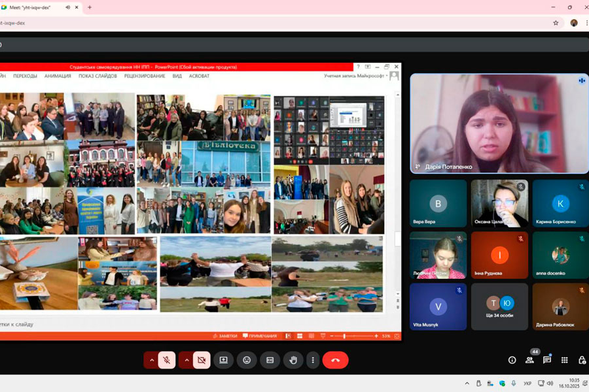The image size is (589, 392).
Task: Open the network tray icon
Action: click(541, 384)
